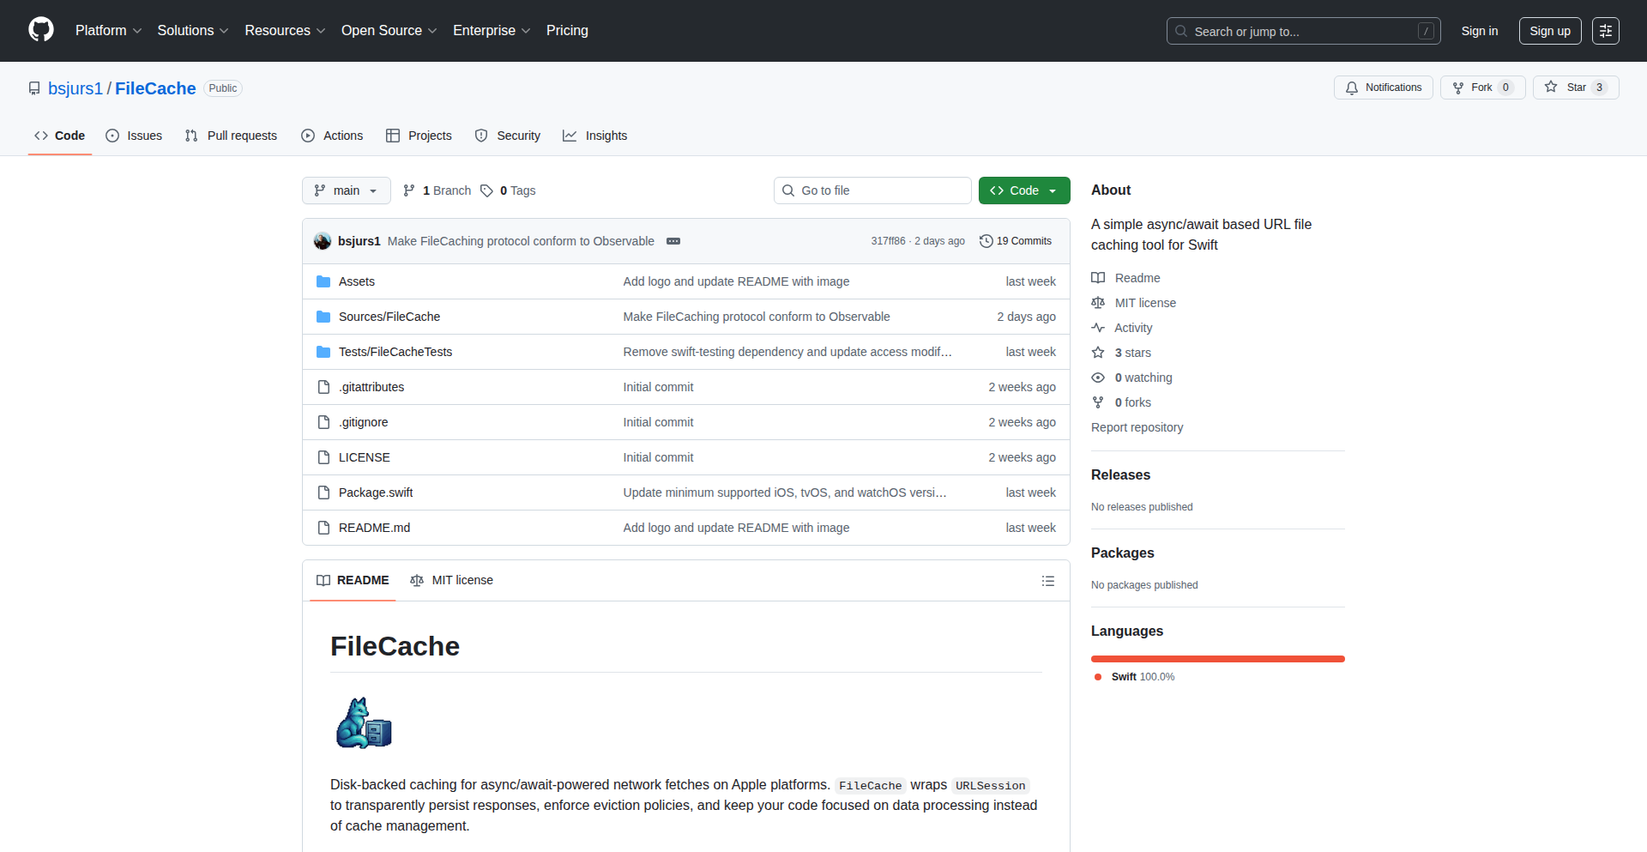1647x852 pixels.
Task: Open the Assets folder
Action: [x=356, y=281]
